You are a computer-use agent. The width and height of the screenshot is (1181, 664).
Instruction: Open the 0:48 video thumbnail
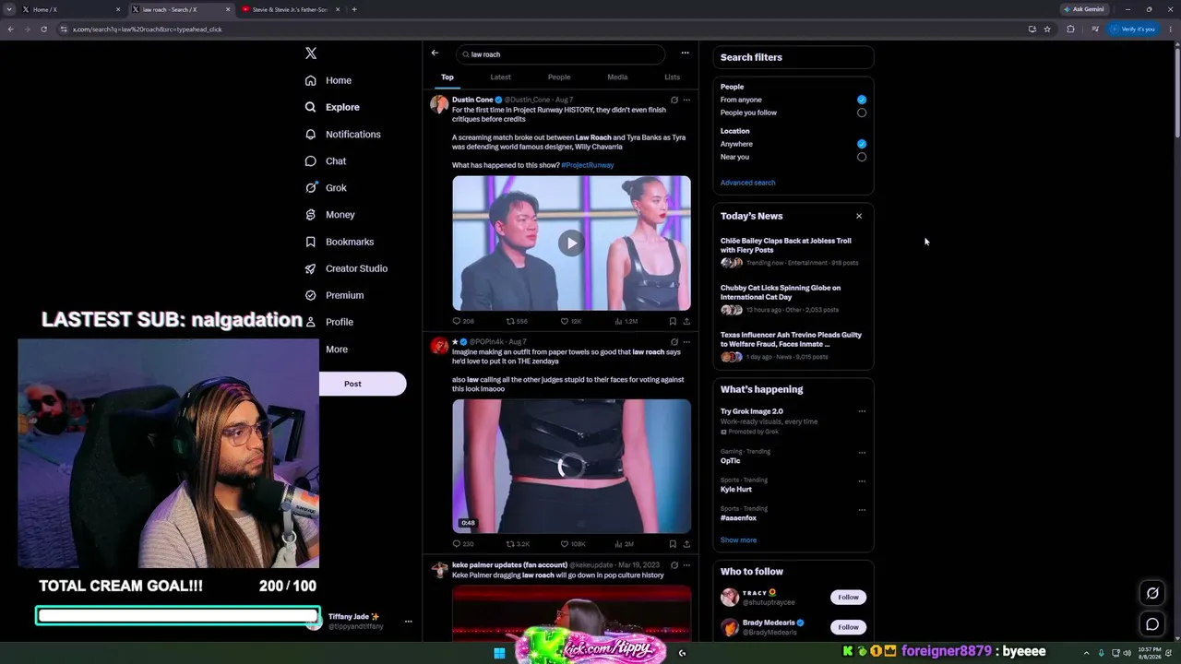(x=571, y=466)
